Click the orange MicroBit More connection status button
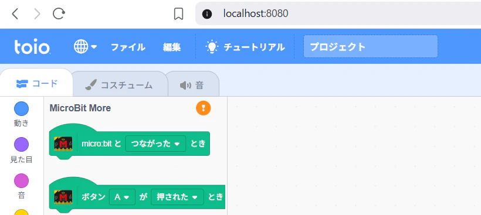 pyautogui.click(x=204, y=108)
